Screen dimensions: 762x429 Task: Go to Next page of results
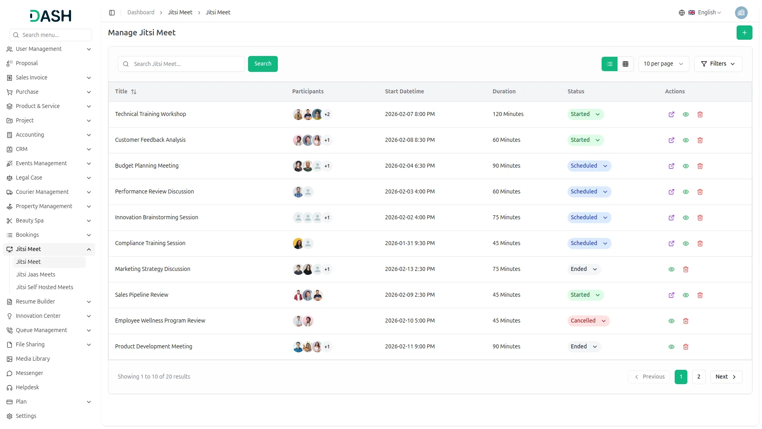(x=726, y=377)
